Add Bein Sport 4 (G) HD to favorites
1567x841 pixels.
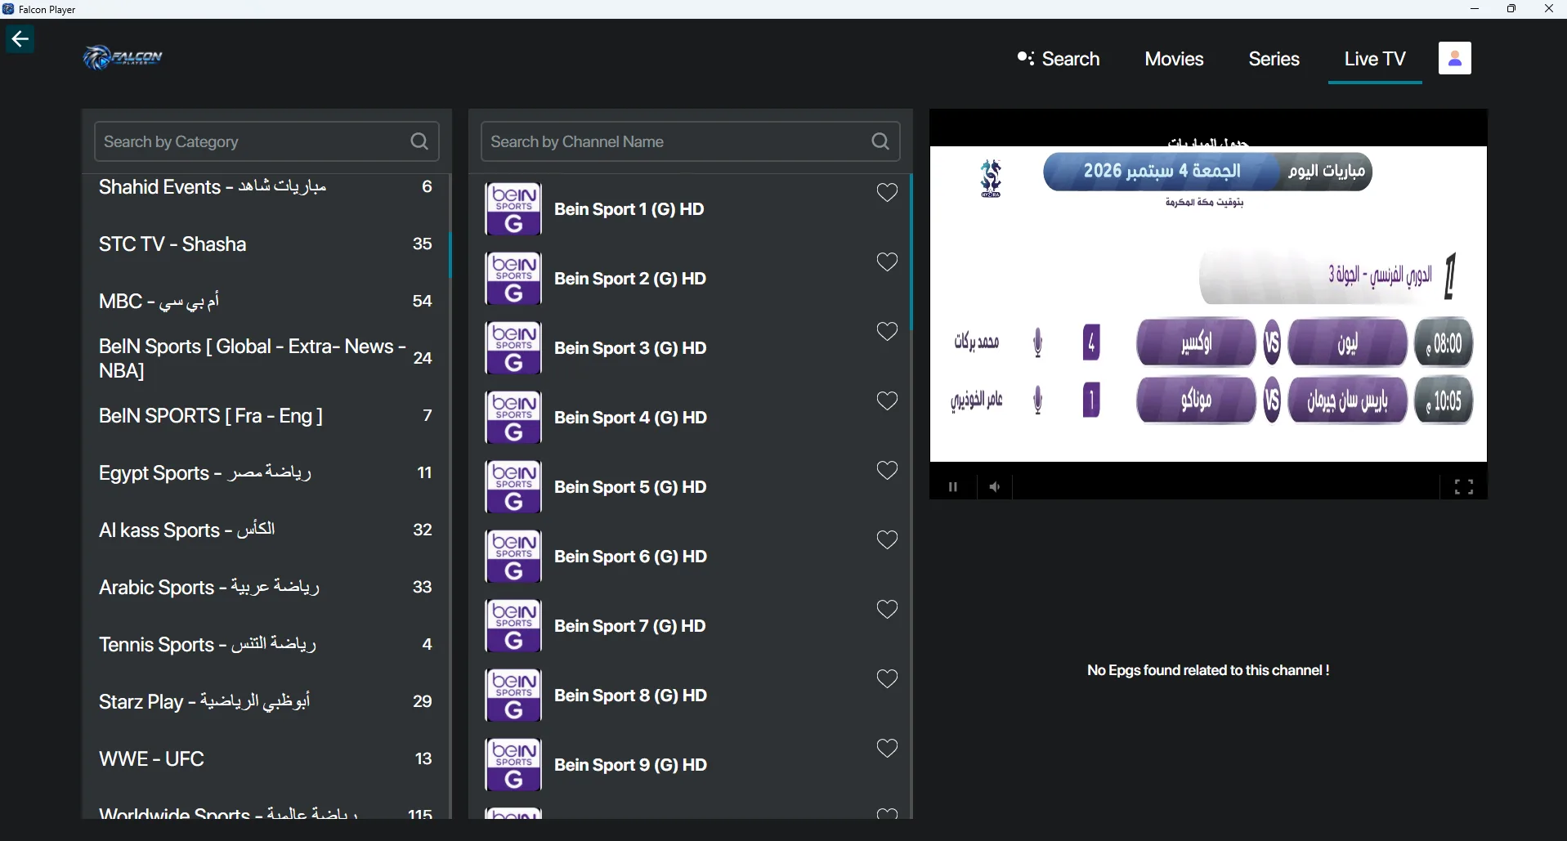coord(887,401)
